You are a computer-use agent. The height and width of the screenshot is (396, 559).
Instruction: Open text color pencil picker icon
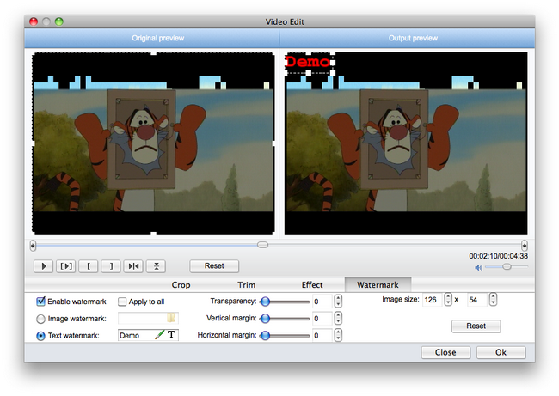tap(160, 334)
